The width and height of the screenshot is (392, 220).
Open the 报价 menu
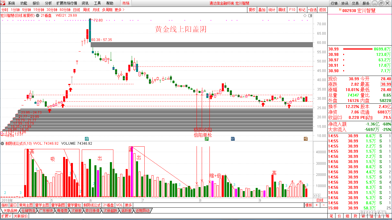36,3
